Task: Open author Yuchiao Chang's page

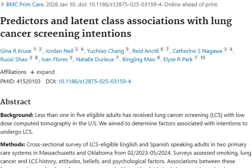Action: click(106, 51)
